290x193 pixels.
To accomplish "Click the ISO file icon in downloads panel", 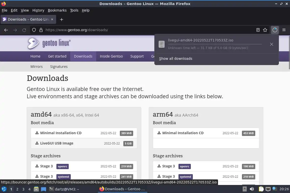I will pos(162,44).
